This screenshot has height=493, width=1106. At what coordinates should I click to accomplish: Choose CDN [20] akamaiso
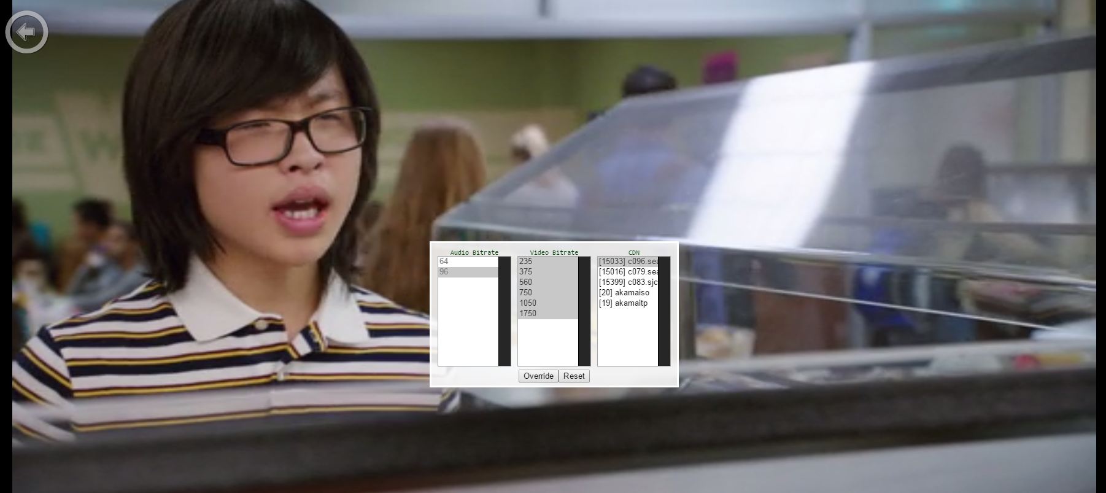pyautogui.click(x=628, y=293)
